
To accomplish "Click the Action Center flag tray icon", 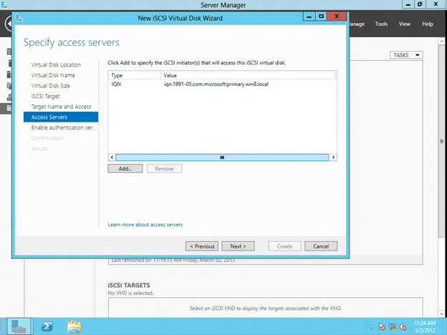I will pos(383,327).
